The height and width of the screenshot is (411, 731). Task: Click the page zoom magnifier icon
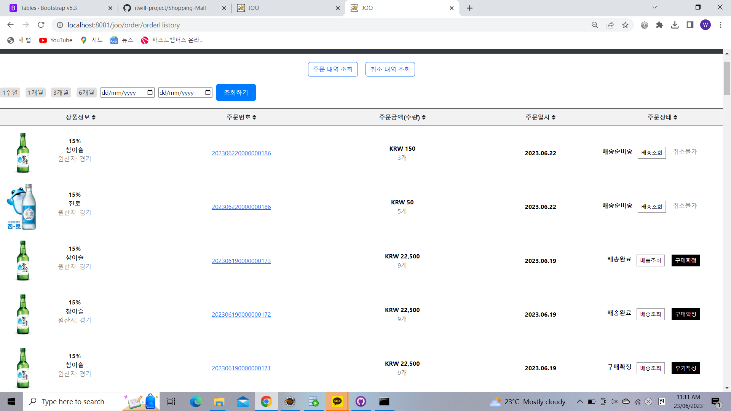click(x=595, y=25)
